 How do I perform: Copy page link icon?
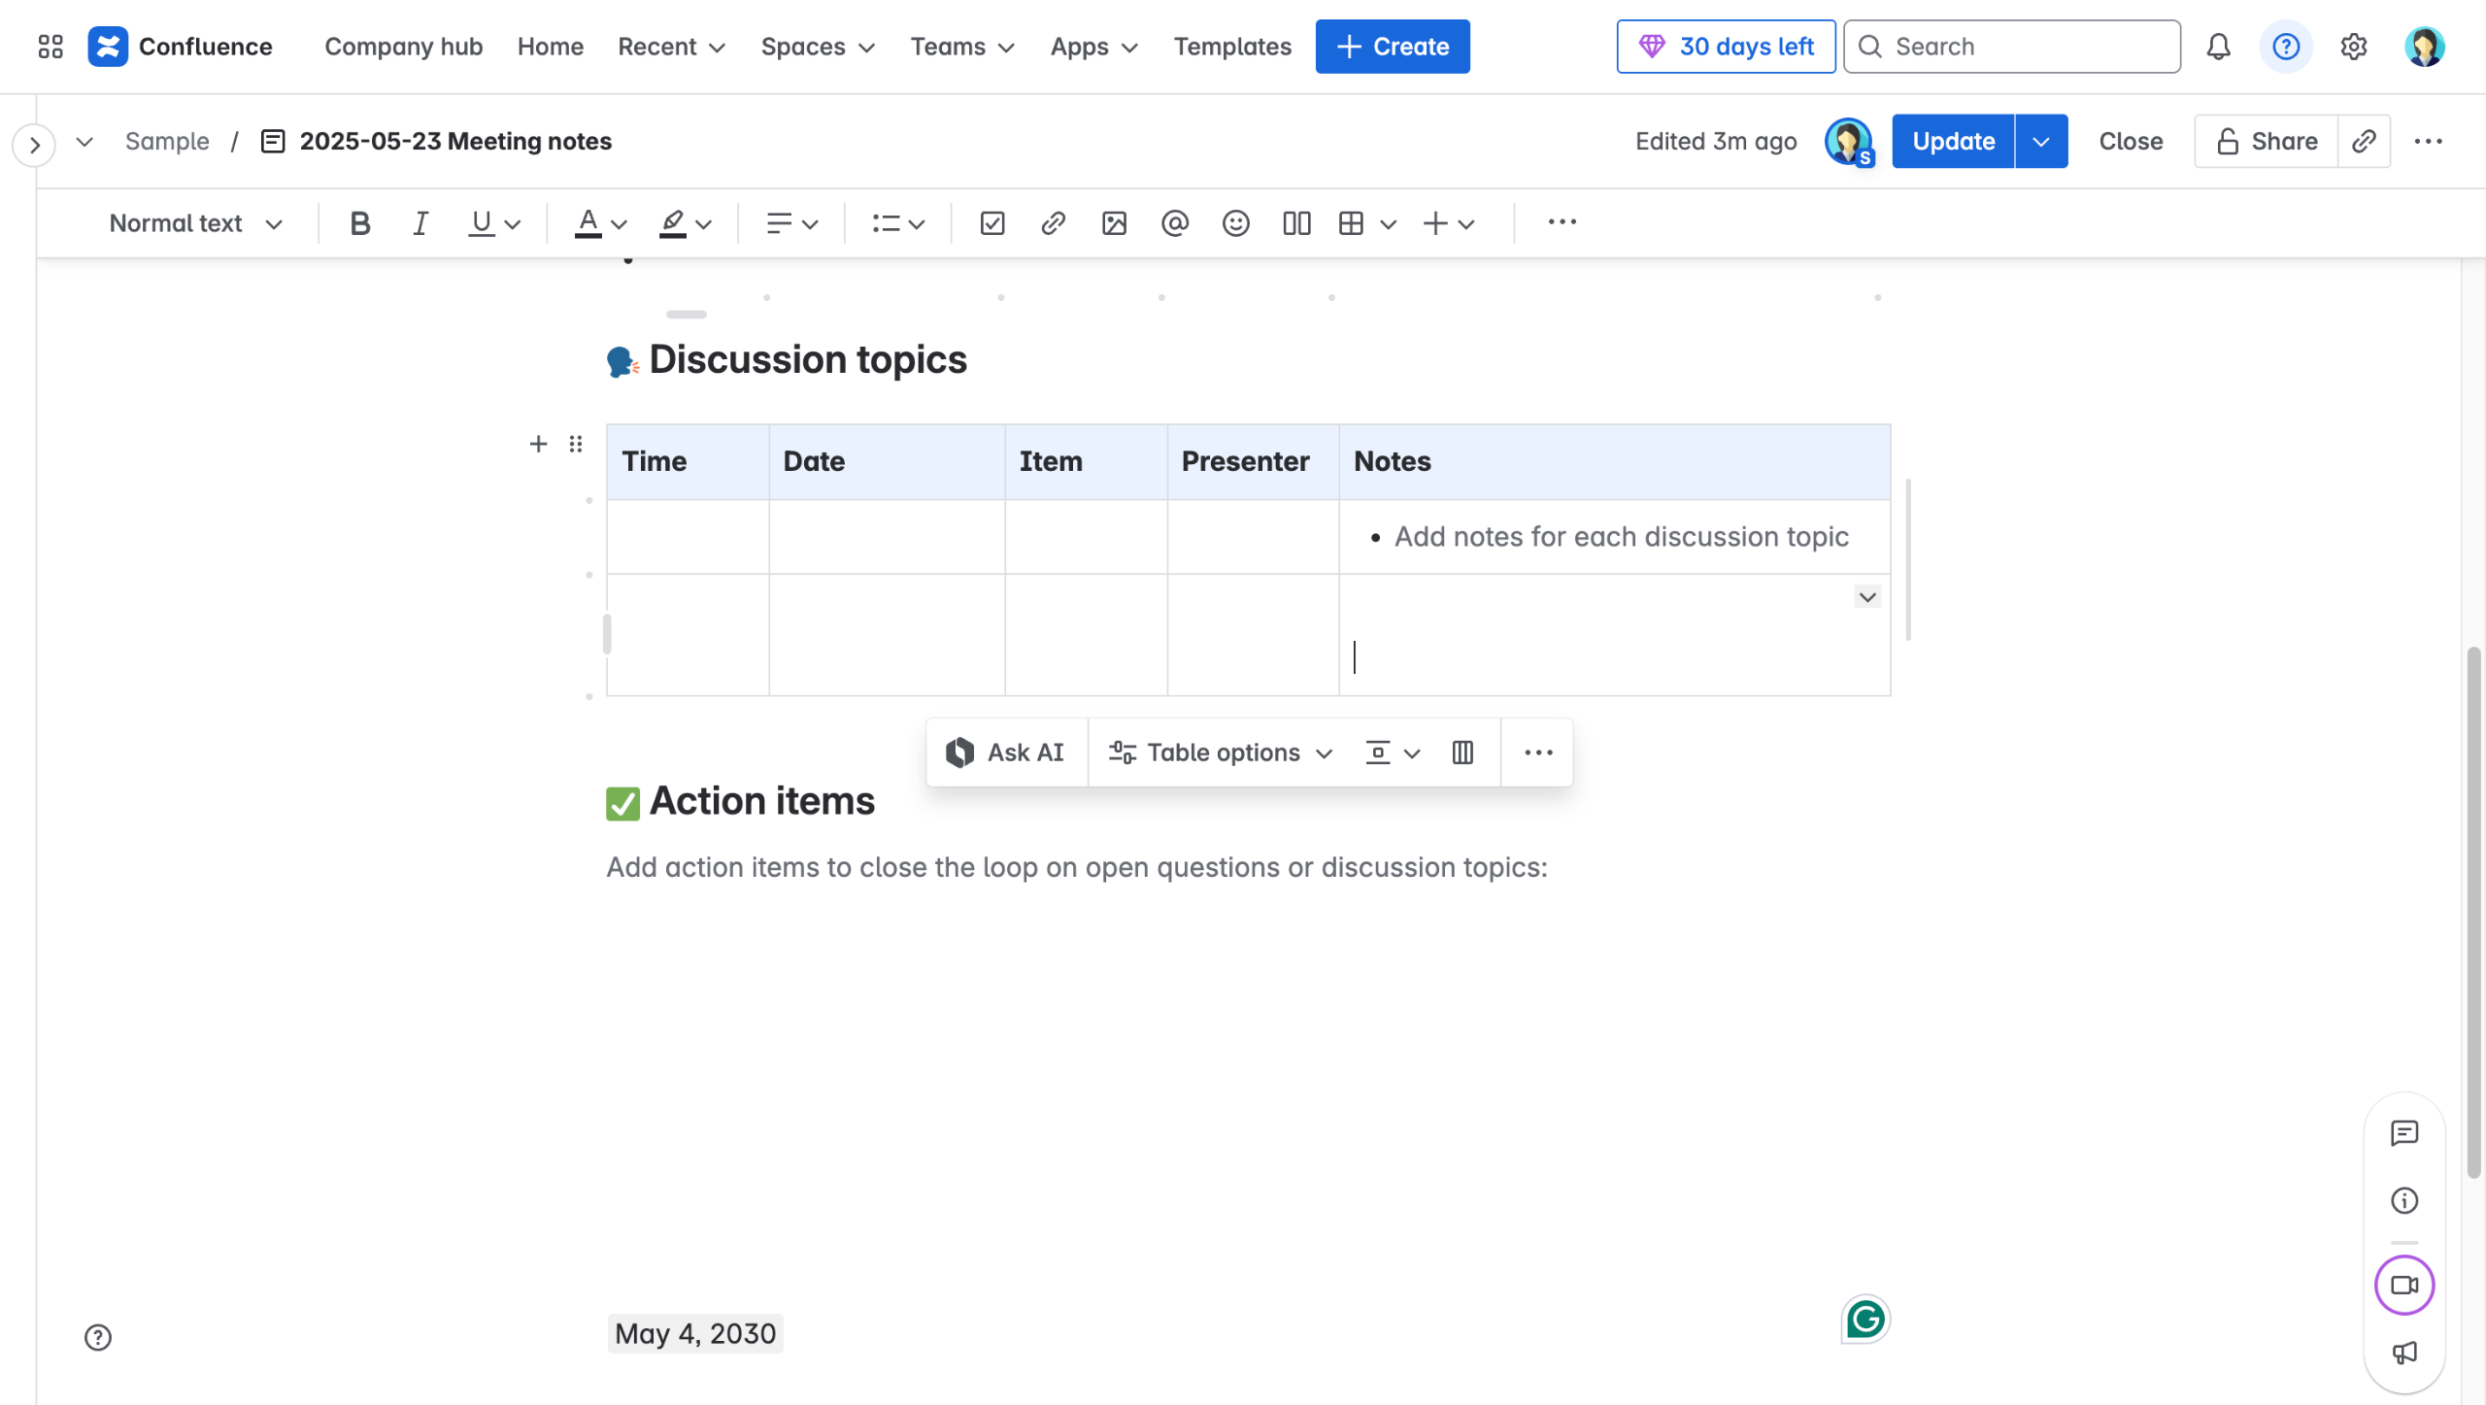(x=2364, y=142)
